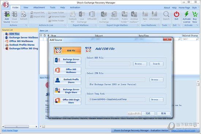Click Rename Folder in ribbon
This screenshot has height=134, width=201.
[57, 17]
